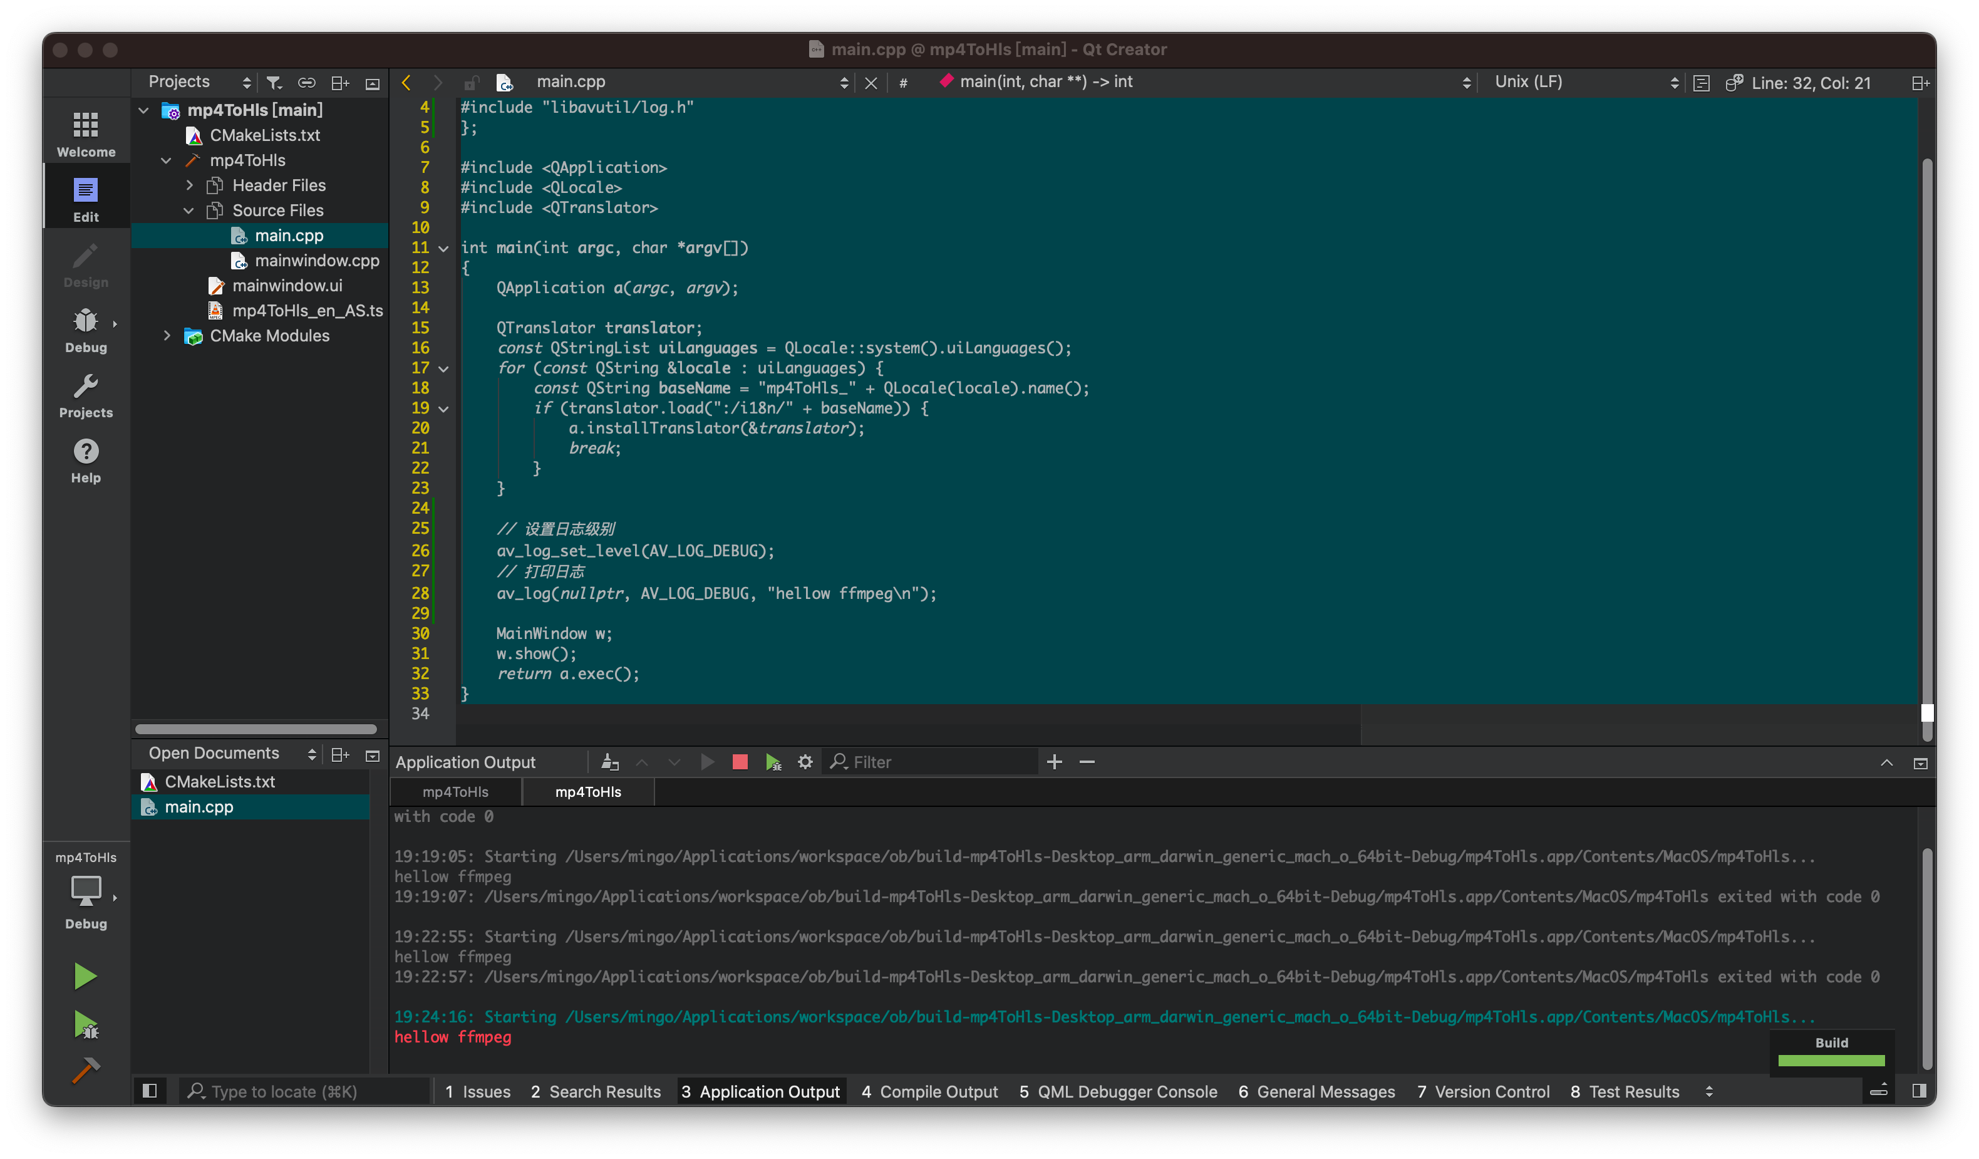Click the green Run button
1979x1159 pixels.
click(85, 976)
